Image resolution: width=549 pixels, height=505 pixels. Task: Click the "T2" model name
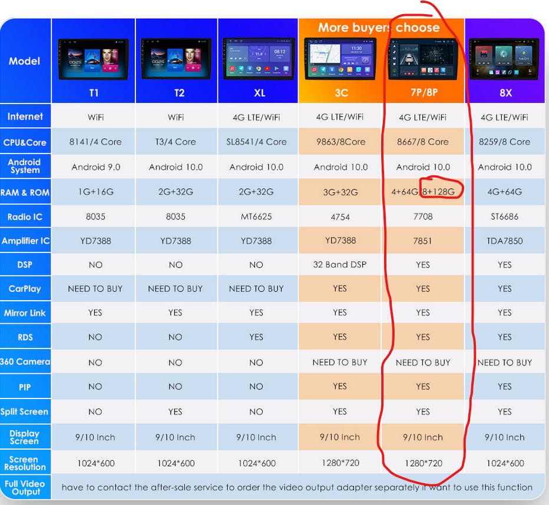pos(179,93)
